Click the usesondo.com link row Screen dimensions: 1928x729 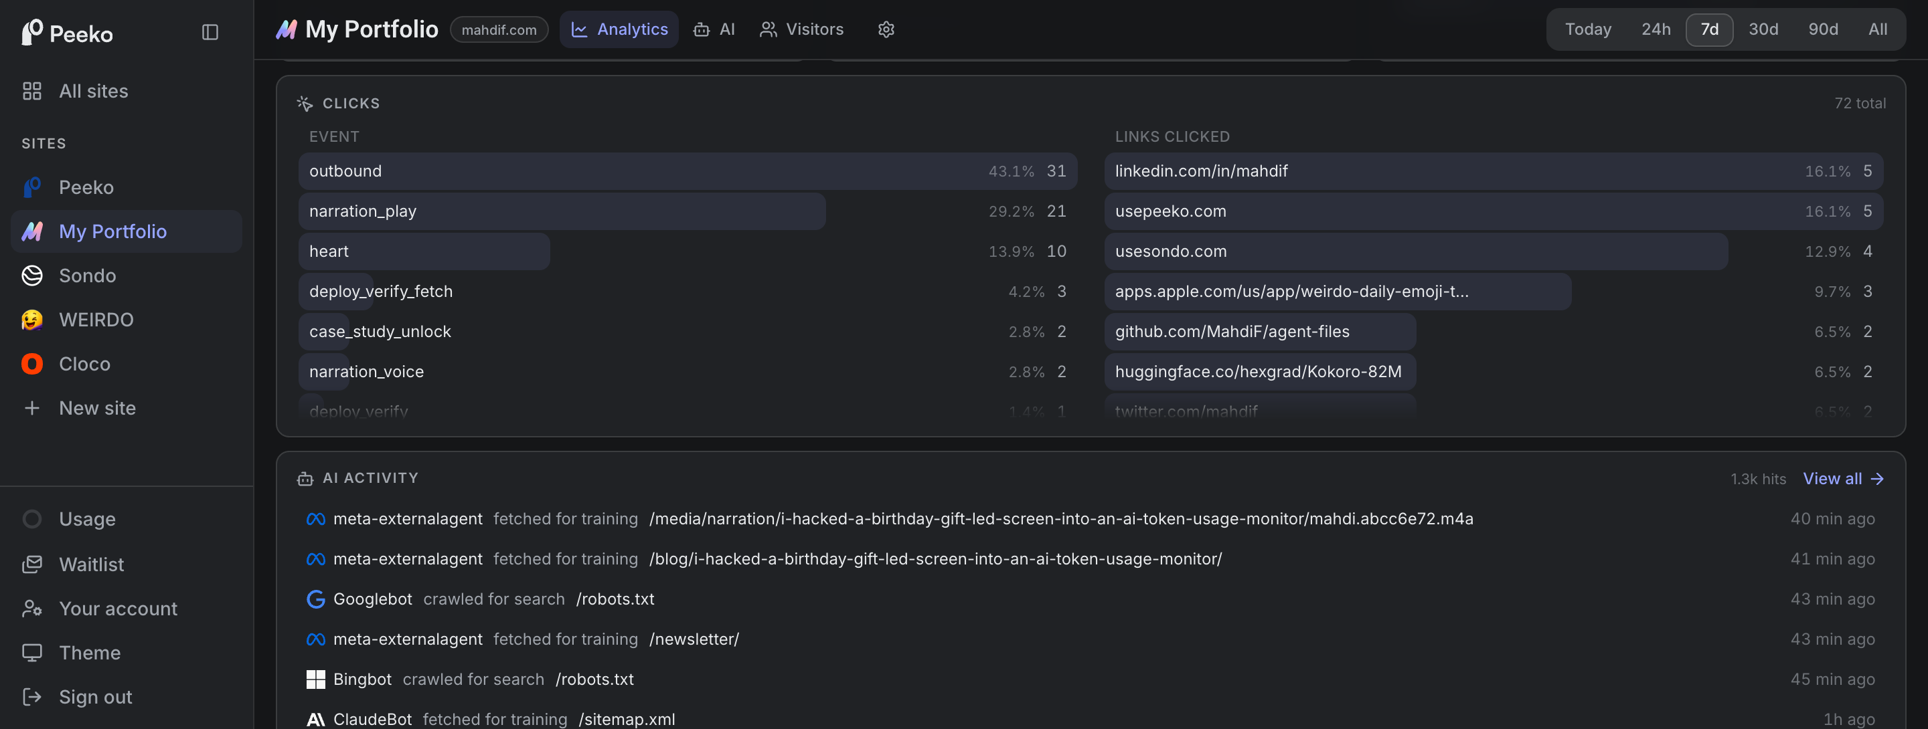[x=1493, y=251]
